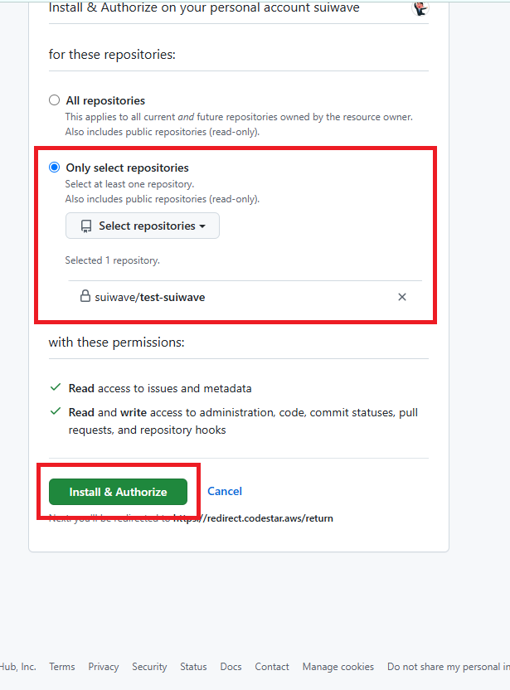Click the lock icon beside suiwave/test-suiwave
Screen dimensions: 510x690
(x=86, y=296)
